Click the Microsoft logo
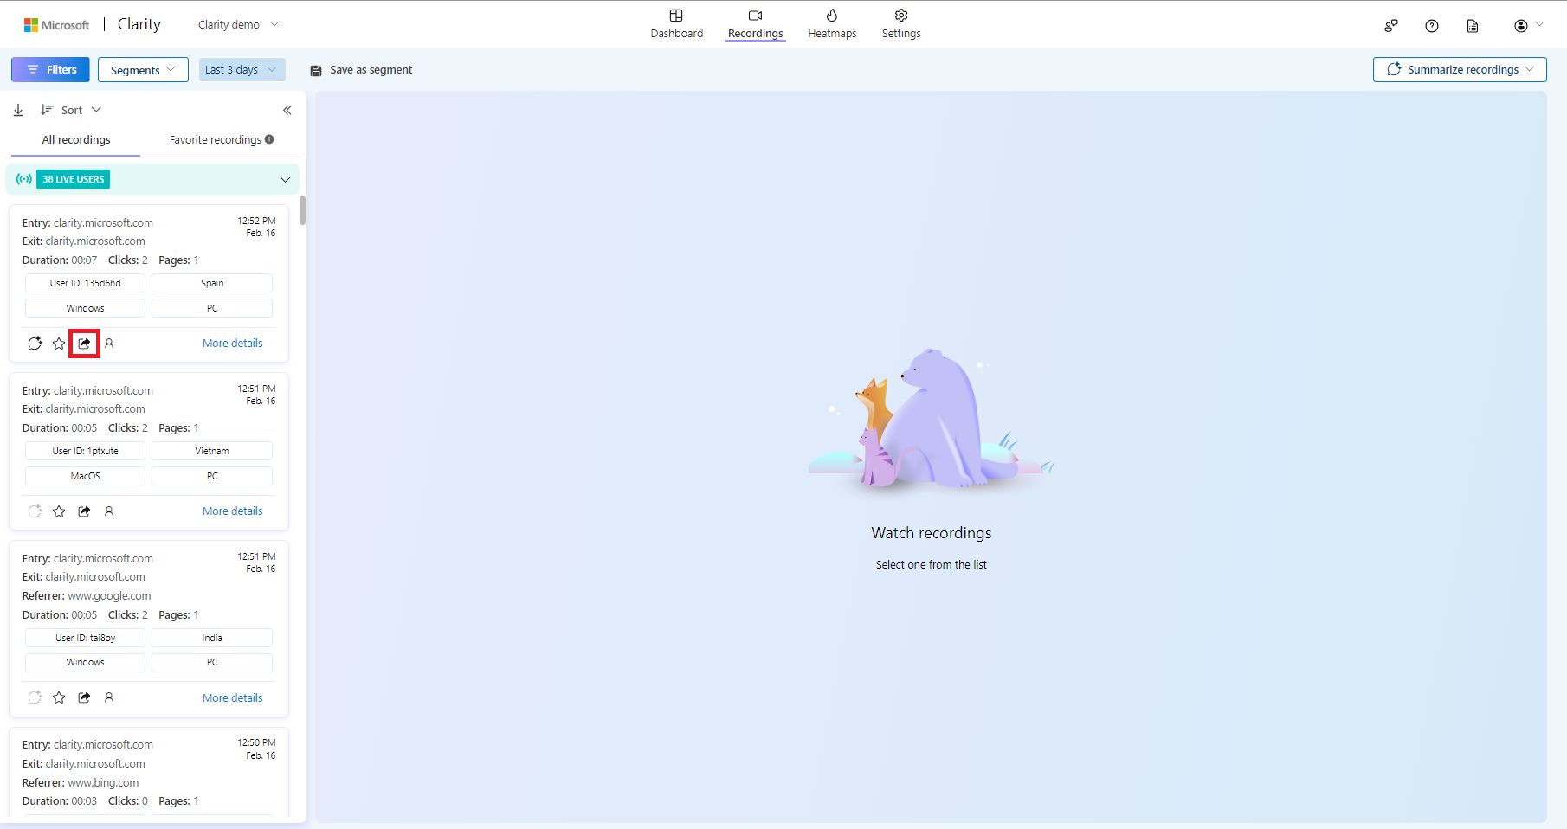Screen dimensions: 1567x829 (x=56, y=24)
